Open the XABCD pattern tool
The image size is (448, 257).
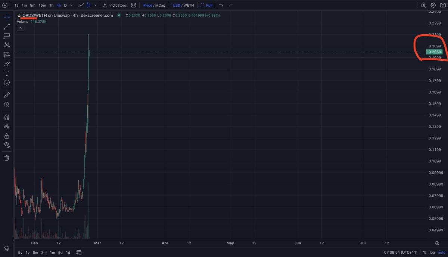[7, 45]
